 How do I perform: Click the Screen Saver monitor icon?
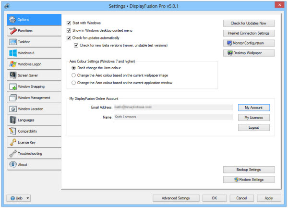point(13,75)
